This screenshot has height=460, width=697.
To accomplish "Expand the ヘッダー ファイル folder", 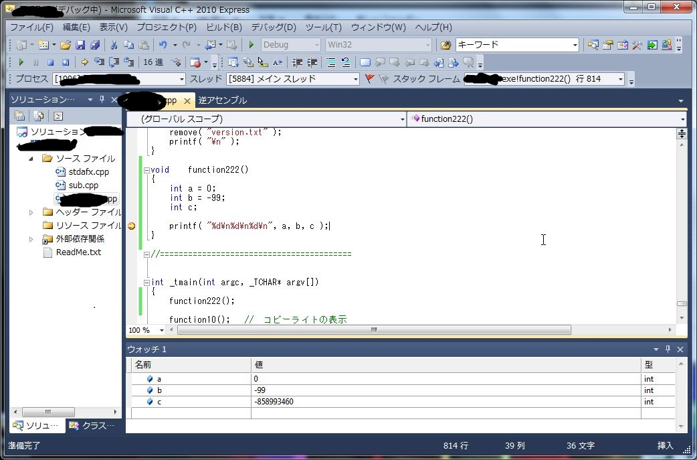I will pyautogui.click(x=31, y=212).
